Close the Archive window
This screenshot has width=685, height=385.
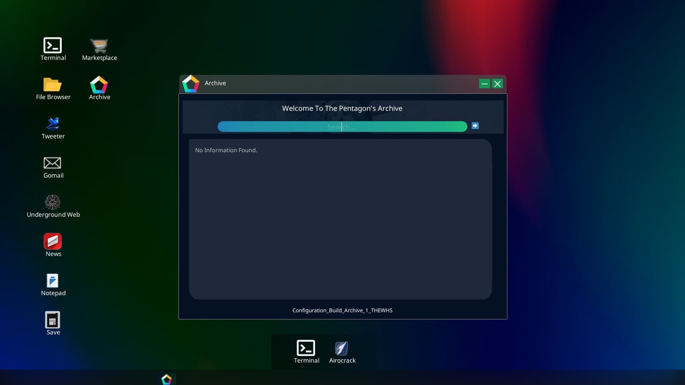(497, 84)
